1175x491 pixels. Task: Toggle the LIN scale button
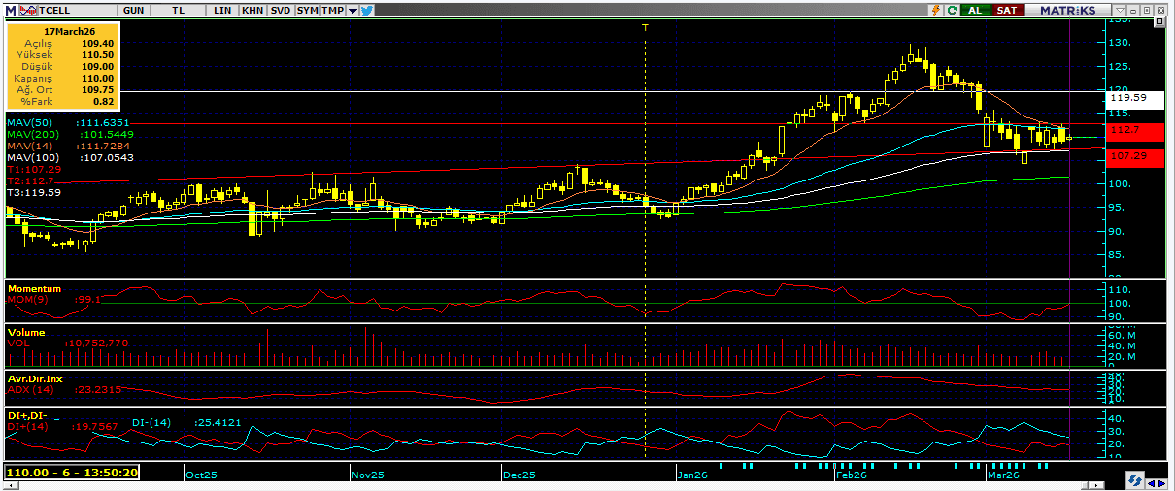pos(222,10)
